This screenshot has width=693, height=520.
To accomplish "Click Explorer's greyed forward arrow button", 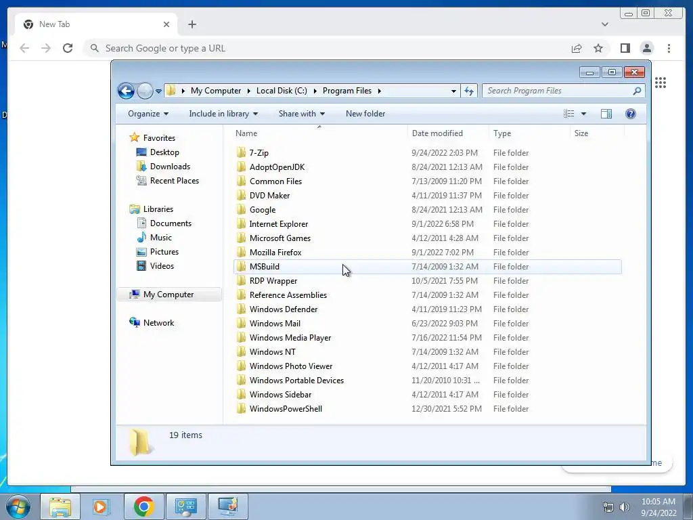I will (x=145, y=91).
